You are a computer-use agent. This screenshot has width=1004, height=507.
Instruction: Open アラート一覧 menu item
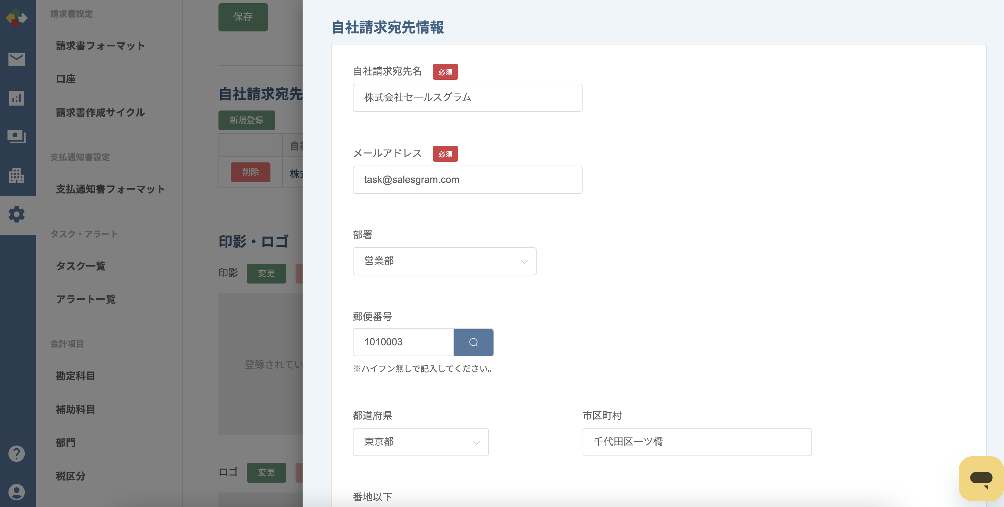click(x=86, y=299)
